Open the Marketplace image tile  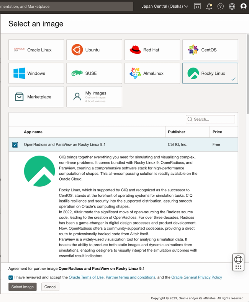click(x=36, y=97)
